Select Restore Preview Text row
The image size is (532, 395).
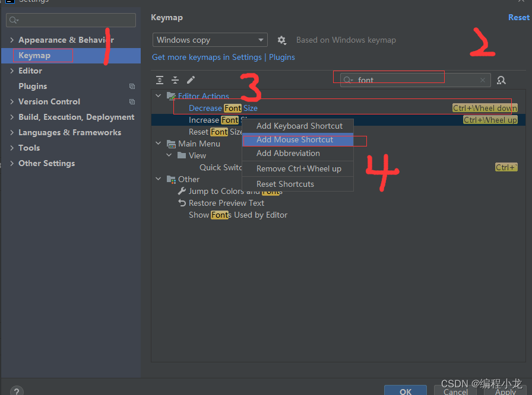click(338, 203)
